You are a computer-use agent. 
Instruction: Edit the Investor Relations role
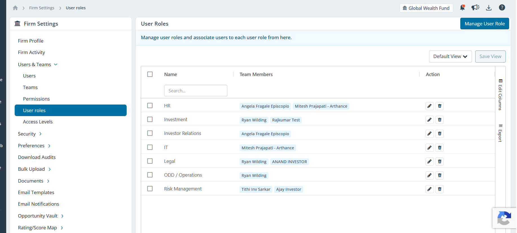430,134
